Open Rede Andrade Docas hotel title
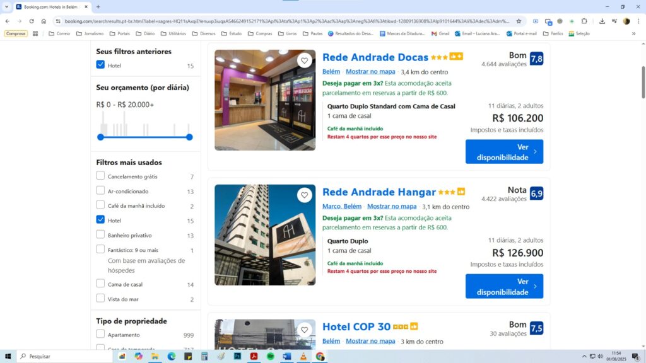Image resolution: width=646 pixels, height=363 pixels. pyautogui.click(x=375, y=57)
